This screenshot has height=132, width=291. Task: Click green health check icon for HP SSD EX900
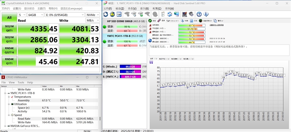point(105,27)
